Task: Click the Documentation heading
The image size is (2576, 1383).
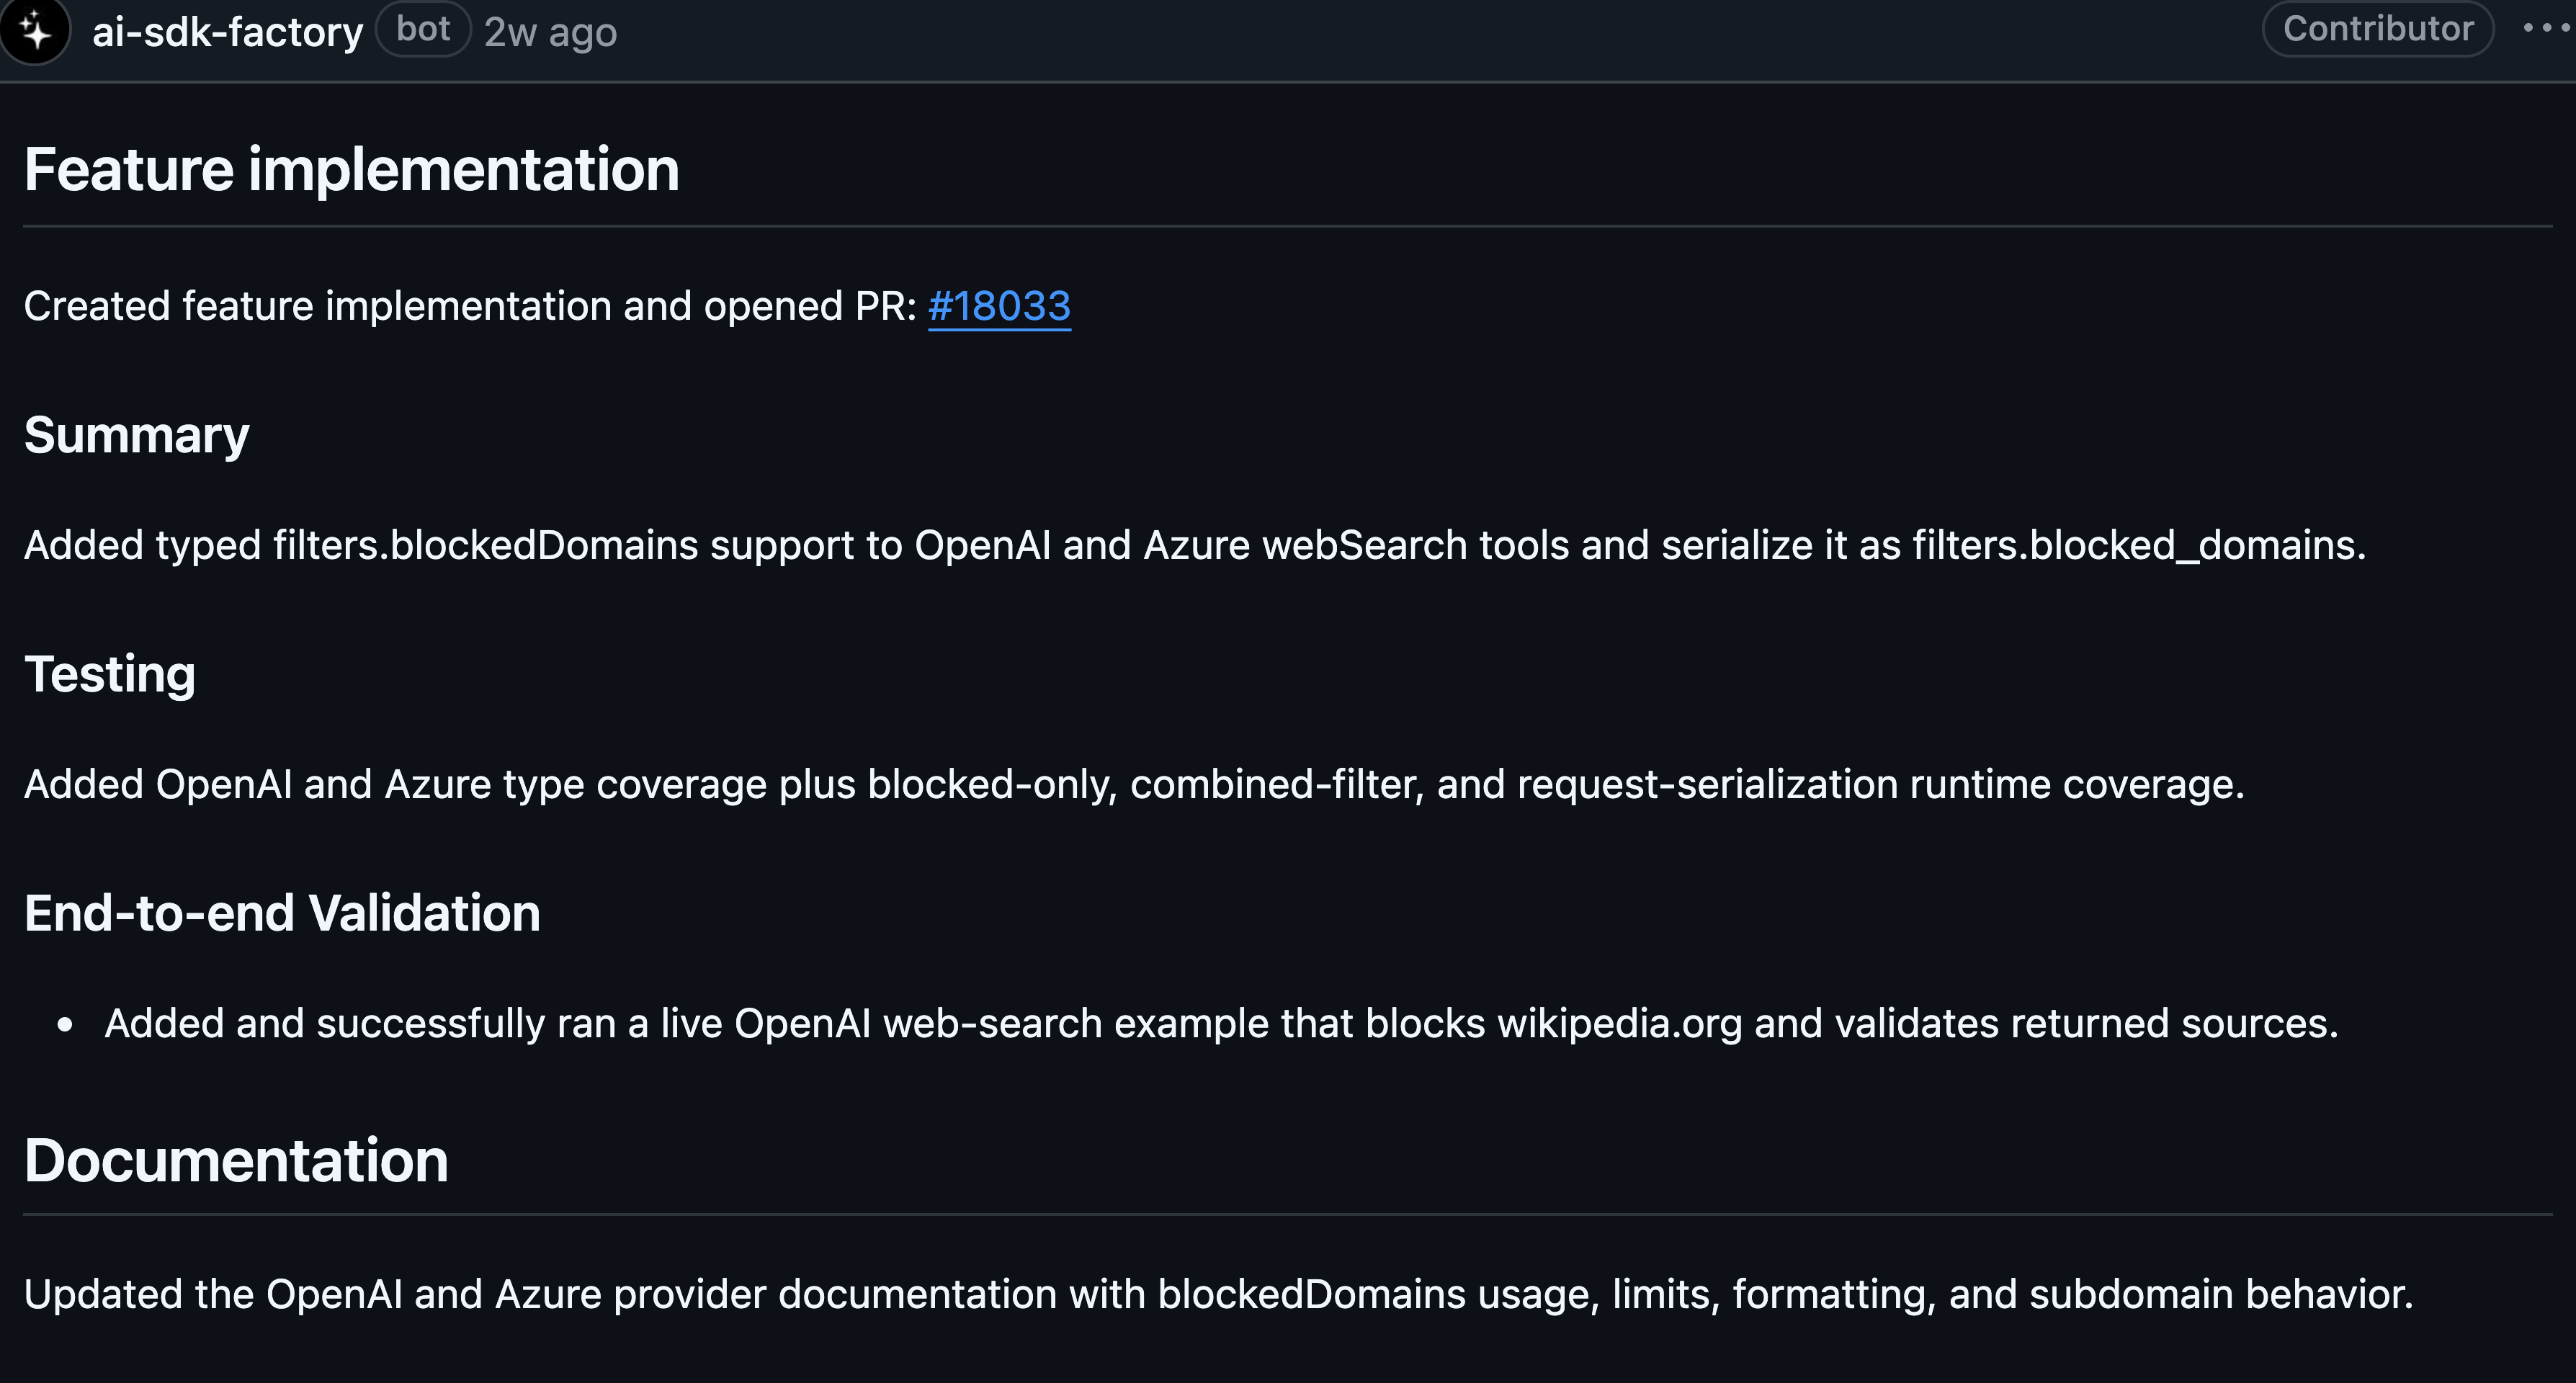Action: pos(236,1160)
